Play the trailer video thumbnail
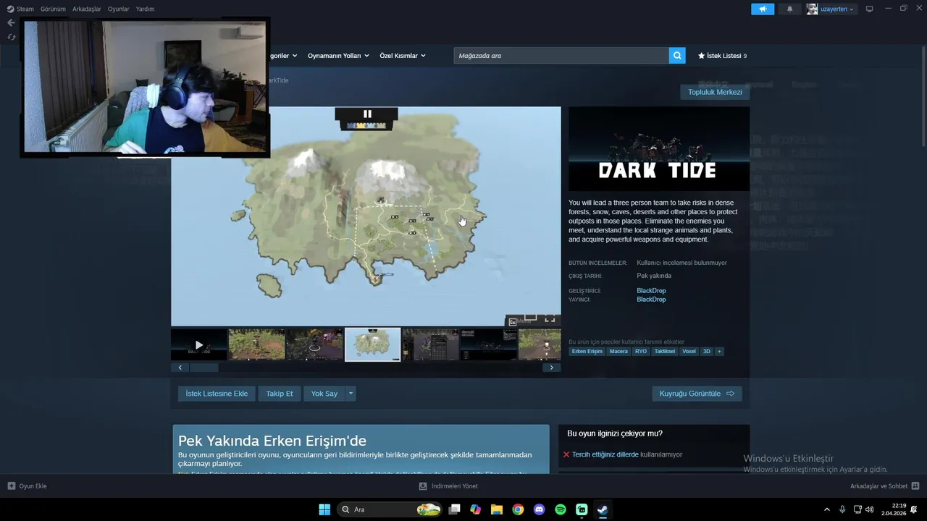Image resolution: width=927 pixels, height=521 pixels. pyautogui.click(x=199, y=344)
